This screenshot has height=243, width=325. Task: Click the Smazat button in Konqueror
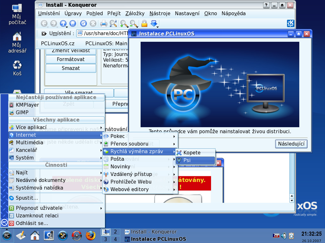point(71,68)
